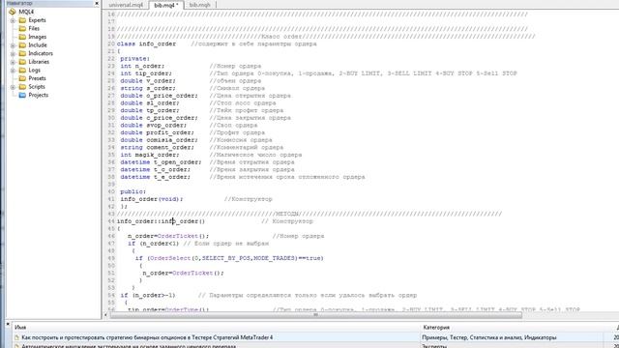Expand the Include folder node

click(13, 45)
